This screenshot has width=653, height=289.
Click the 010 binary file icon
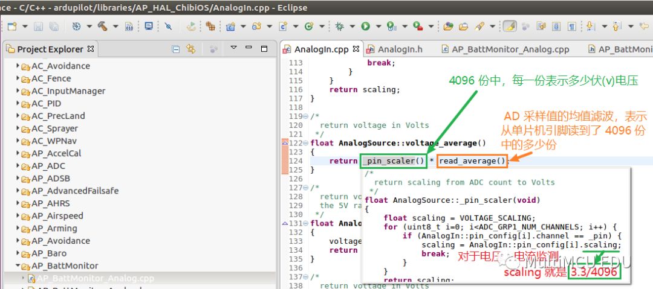pos(129,26)
